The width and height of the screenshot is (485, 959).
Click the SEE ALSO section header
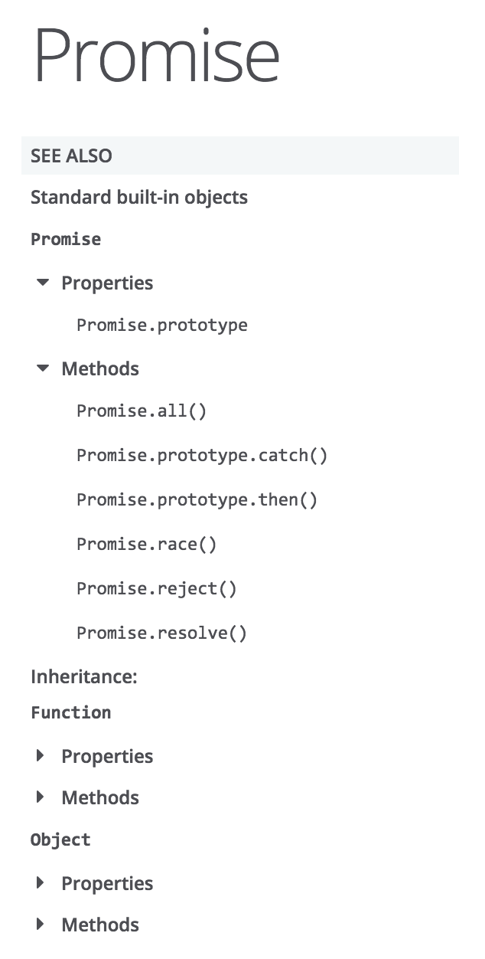click(x=71, y=155)
